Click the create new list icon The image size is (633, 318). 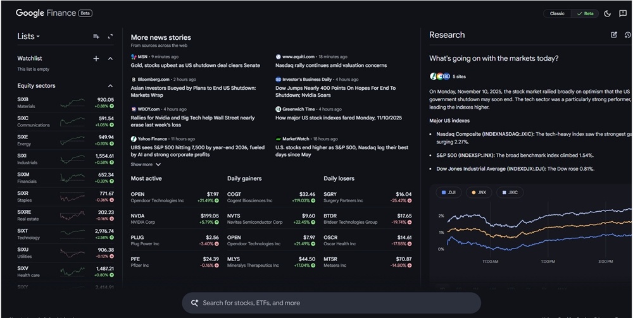point(96,37)
